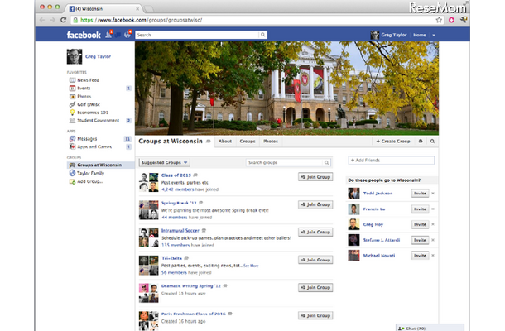
Task: Open messages icon in header
Action: tap(118, 35)
